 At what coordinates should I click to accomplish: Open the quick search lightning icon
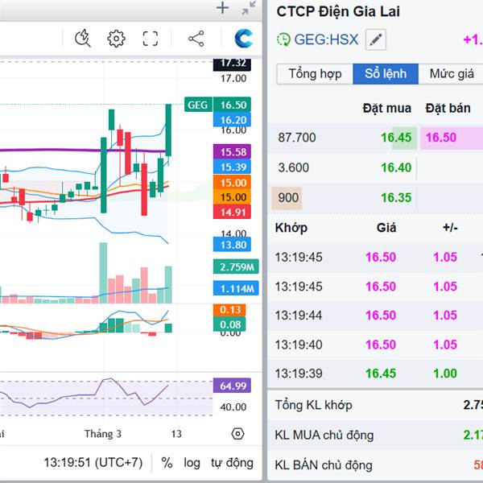point(83,39)
